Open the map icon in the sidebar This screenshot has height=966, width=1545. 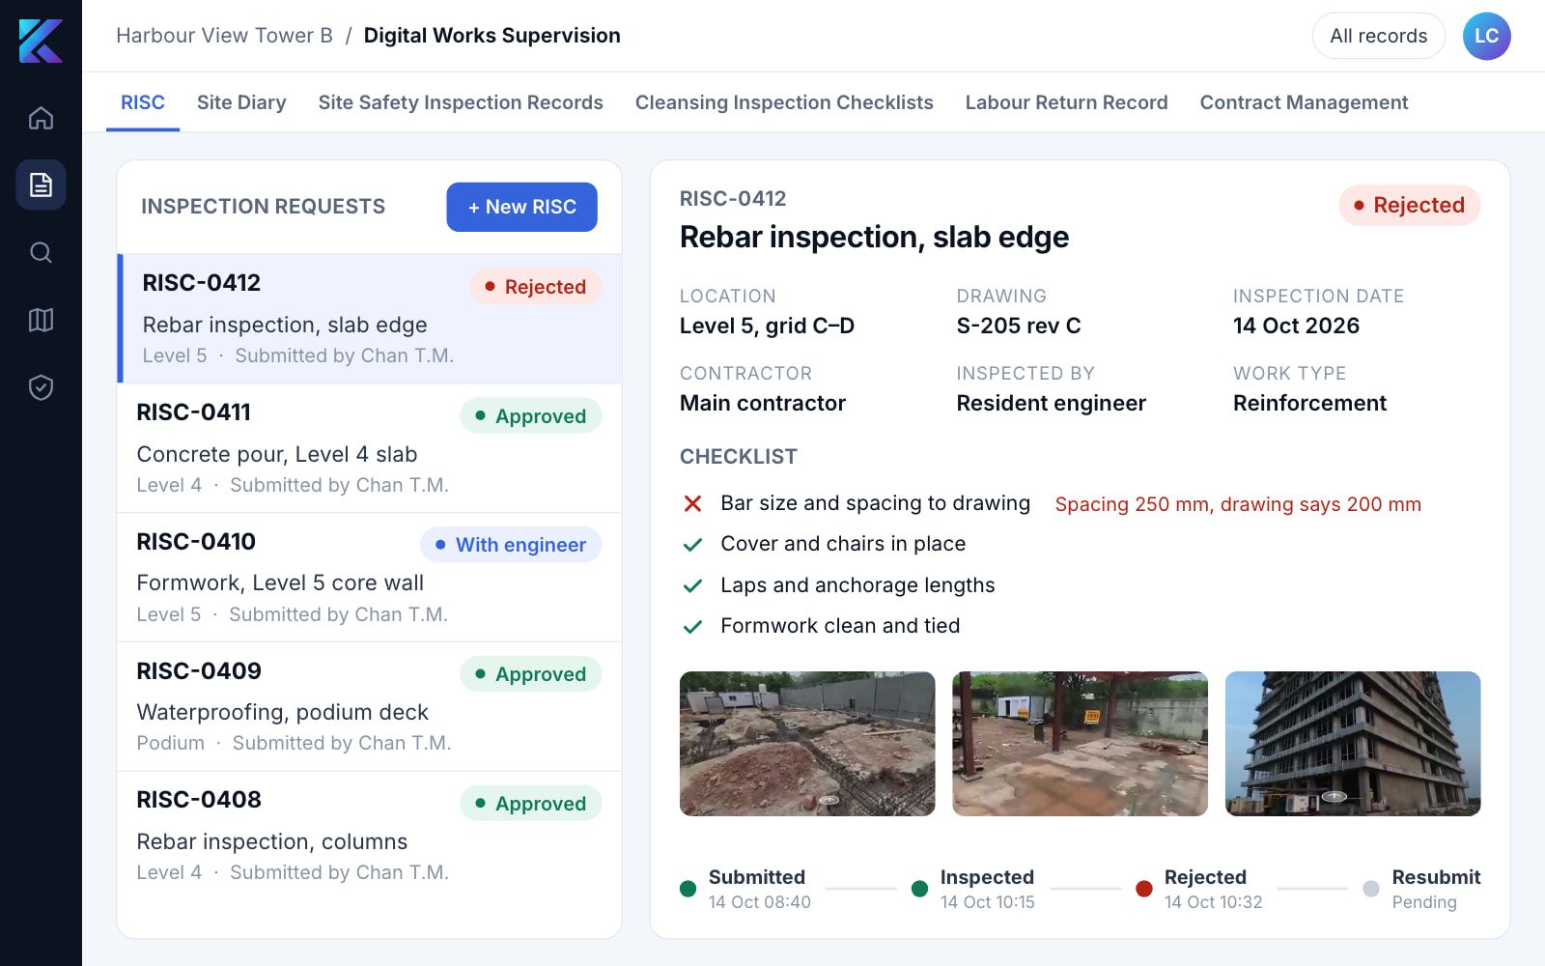pyautogui.click(x=41, y=320)
